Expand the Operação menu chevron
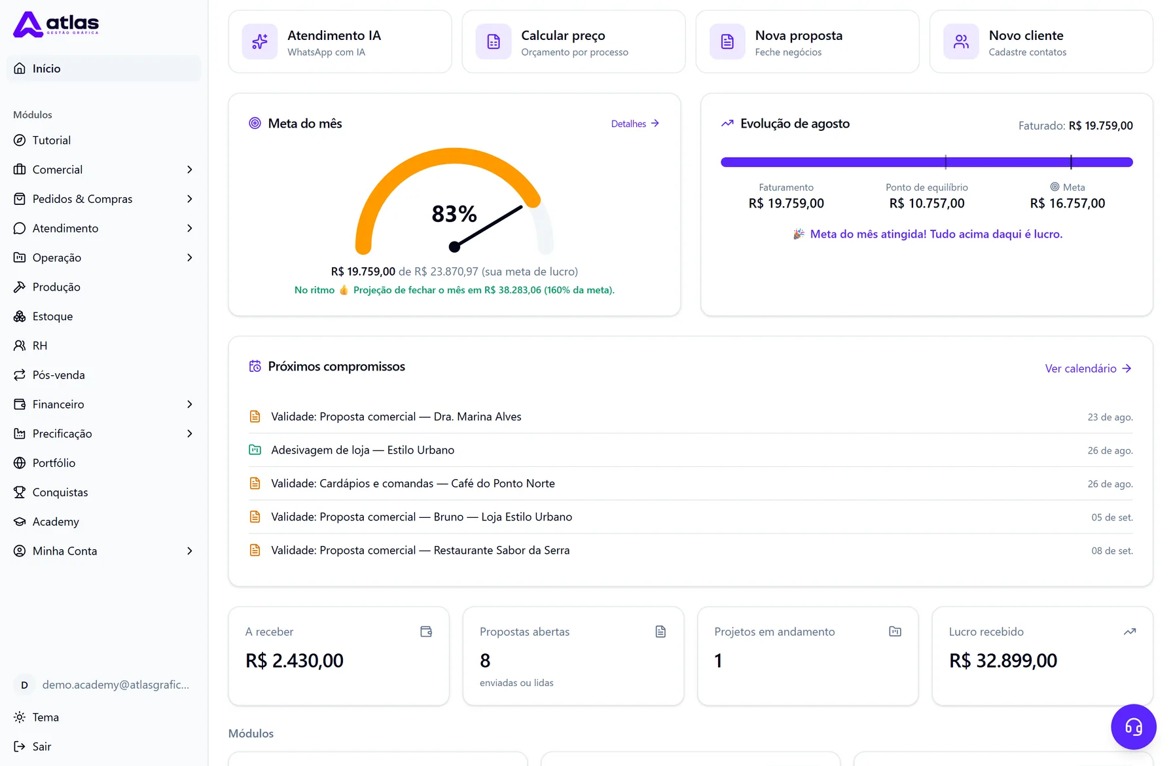Screen dimensions: 1173x766 190,258
